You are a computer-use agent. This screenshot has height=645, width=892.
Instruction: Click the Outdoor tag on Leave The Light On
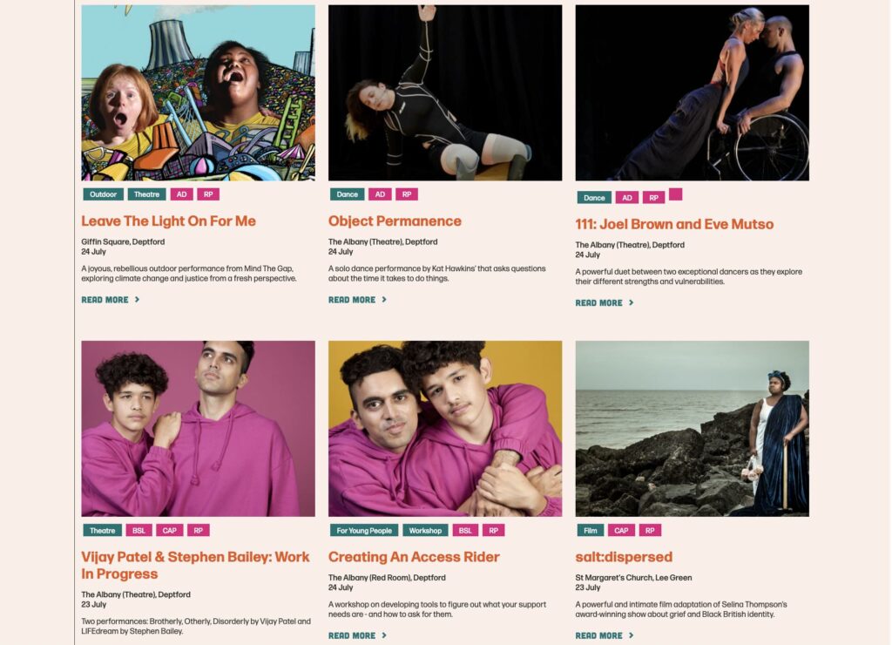tap(103, 194)
